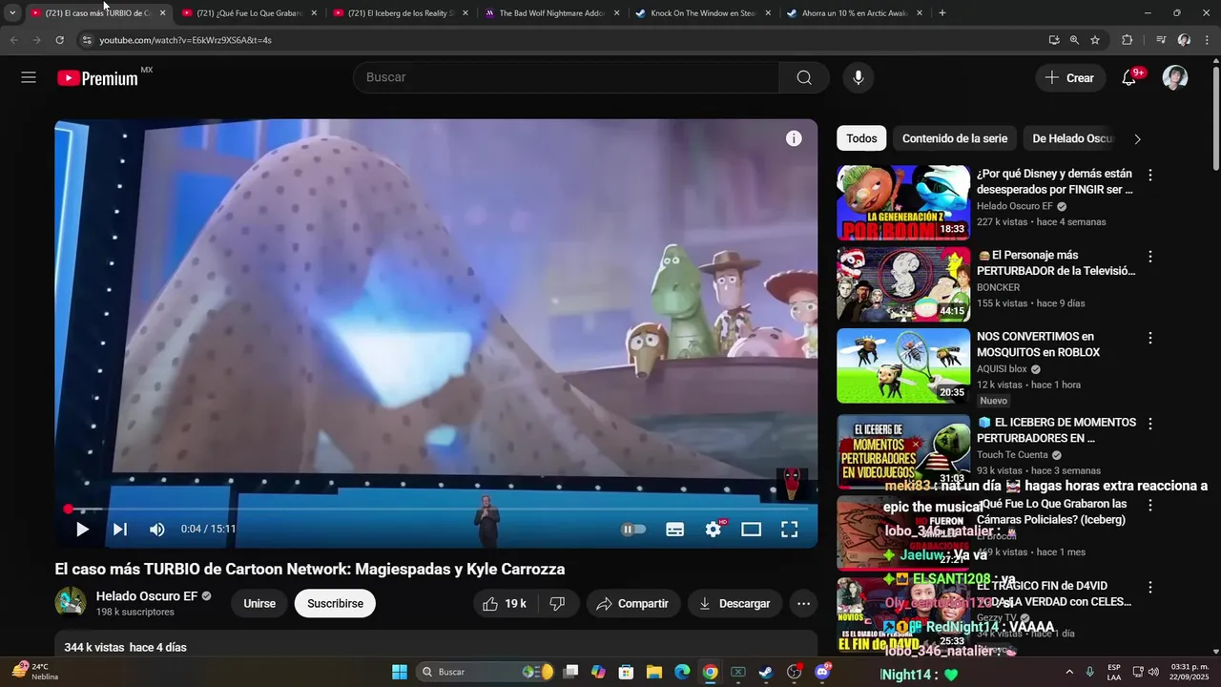Bookmark this page with the star
Viewport: 1221px width, 687px height.
coord(1095,40)
